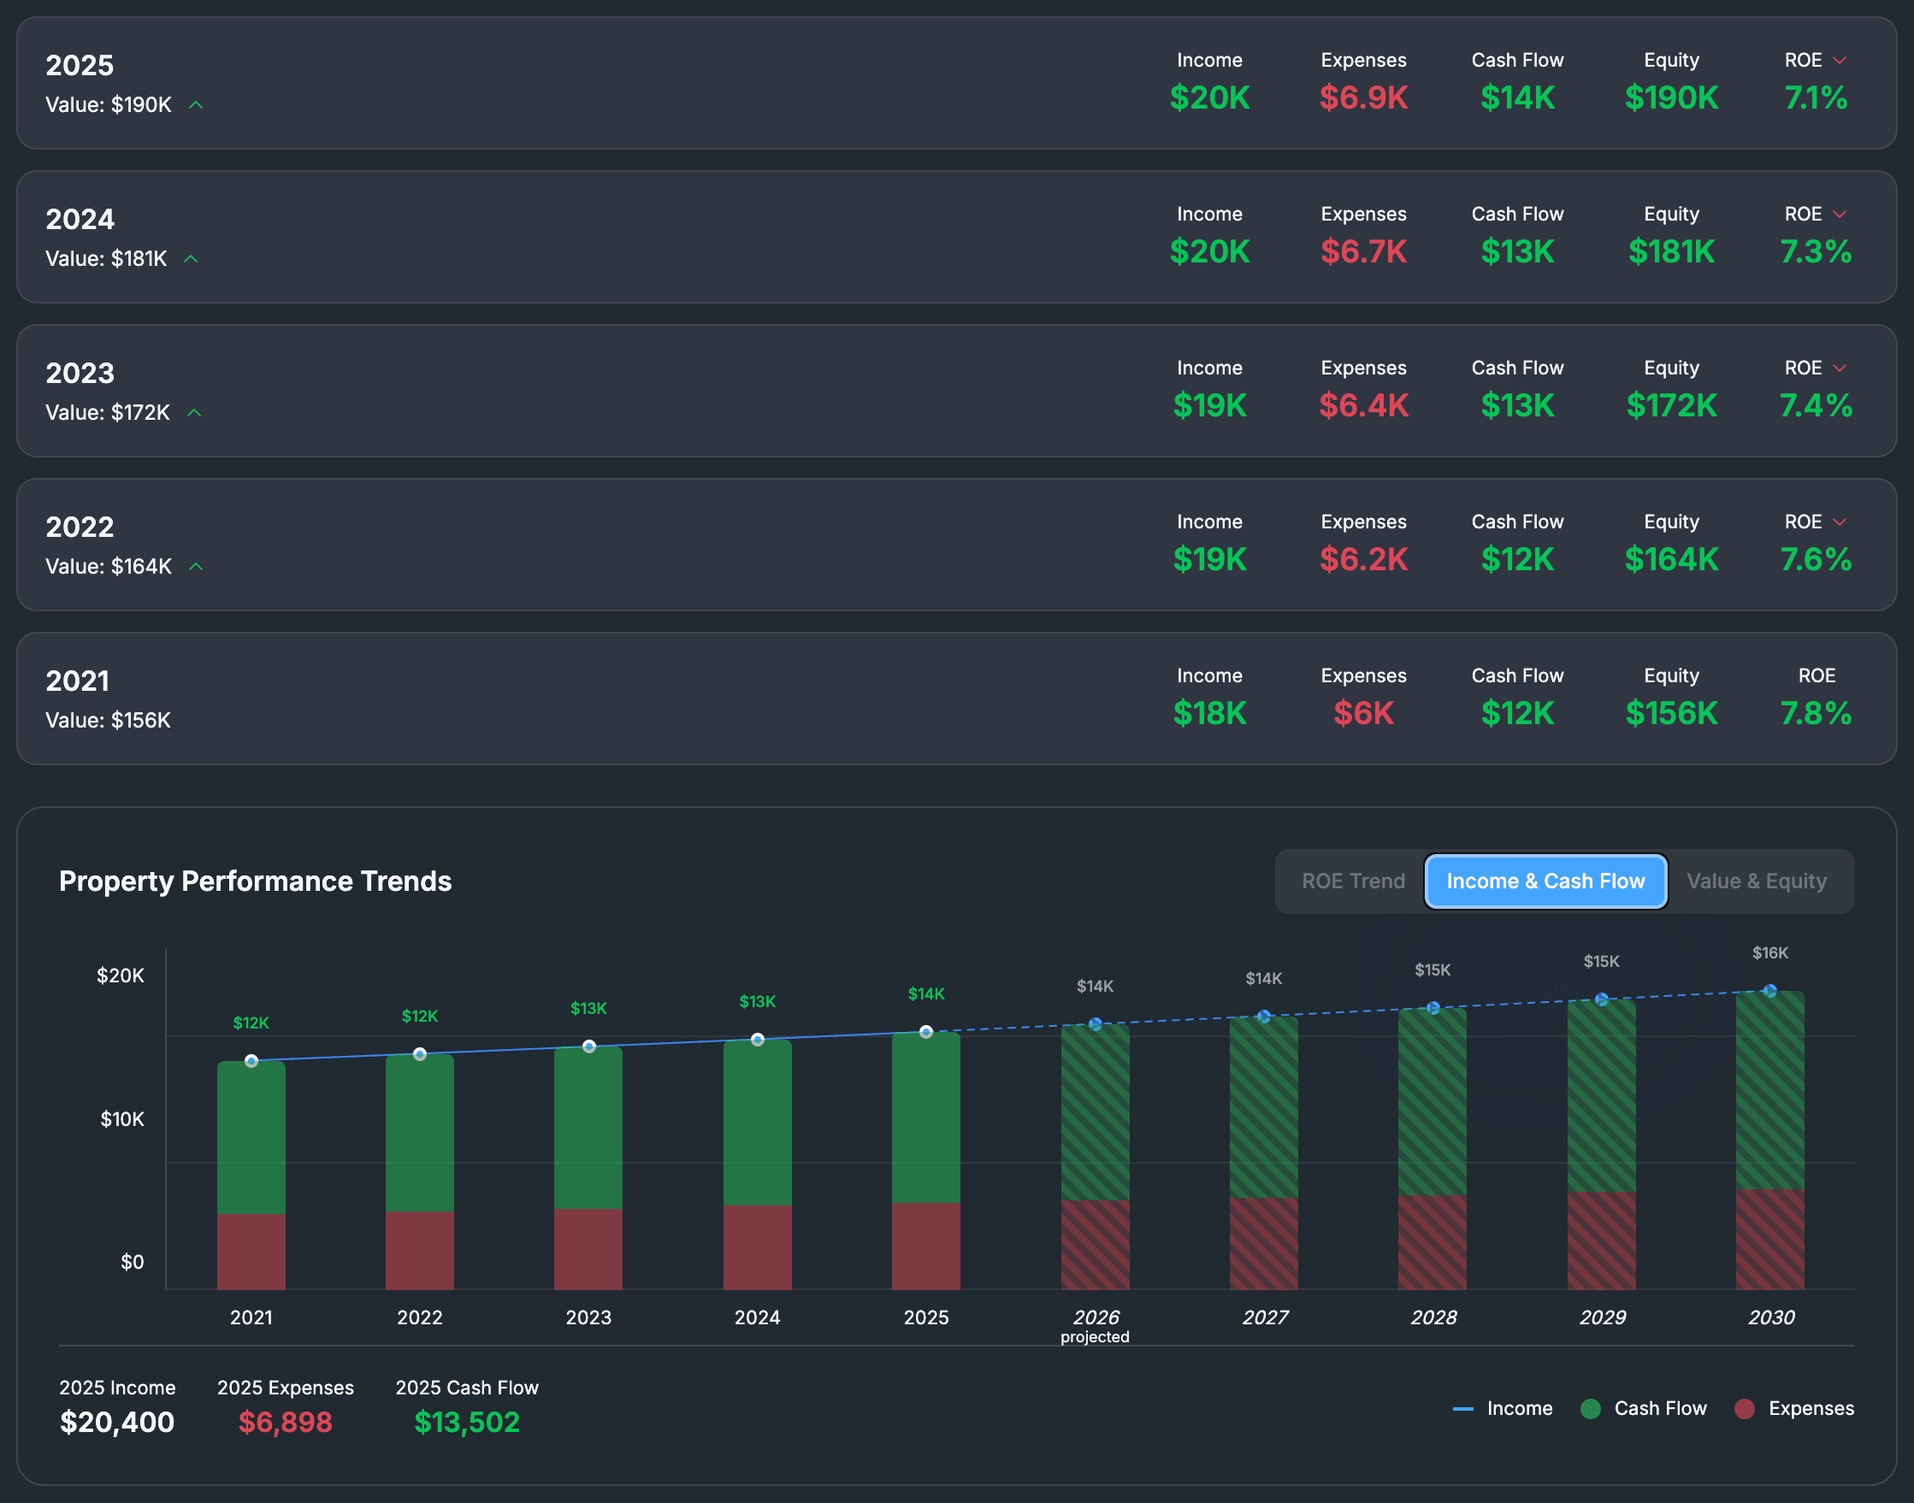Screen dimensions: 1914x1503
Task: Expand the 2025 yearly summary card
Action: tap(956, 83)
